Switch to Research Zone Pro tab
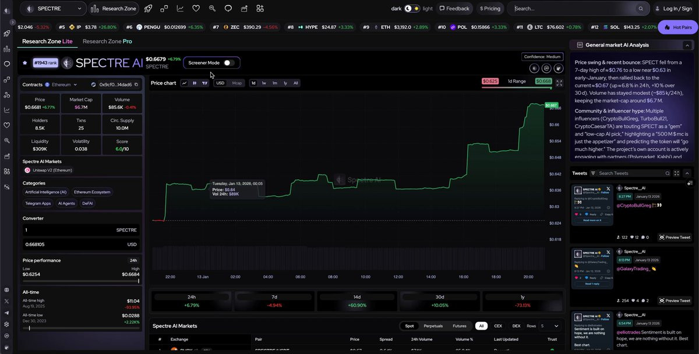 tap(107, 41)
